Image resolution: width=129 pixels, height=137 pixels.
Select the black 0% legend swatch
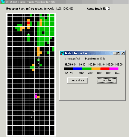[69, 69]
